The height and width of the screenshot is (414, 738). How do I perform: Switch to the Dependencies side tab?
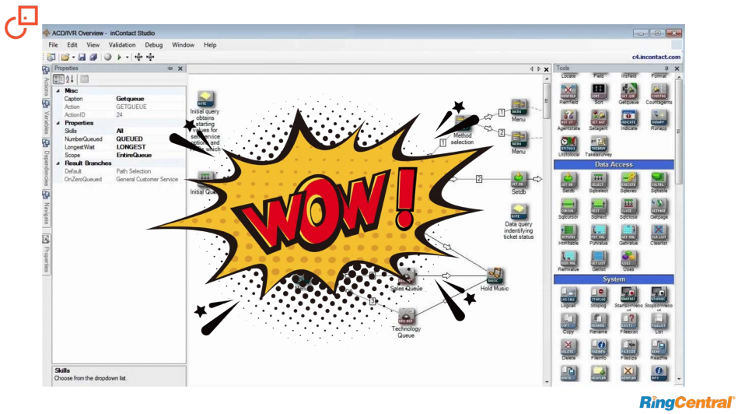coord(46,163)
